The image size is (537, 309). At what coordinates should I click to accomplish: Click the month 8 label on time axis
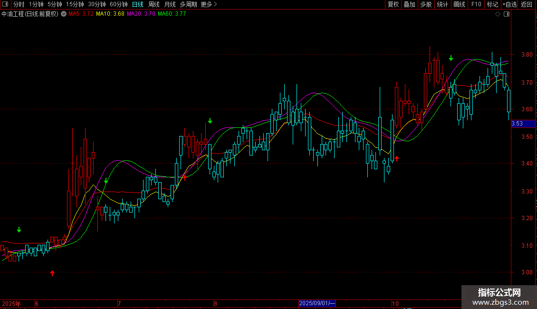[215, 303]
